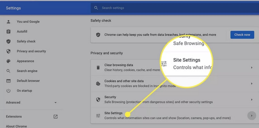The image size is (259, 128).
Task: Click the sliders icon in the Site Settings row
Action: (x=98, y=116)
